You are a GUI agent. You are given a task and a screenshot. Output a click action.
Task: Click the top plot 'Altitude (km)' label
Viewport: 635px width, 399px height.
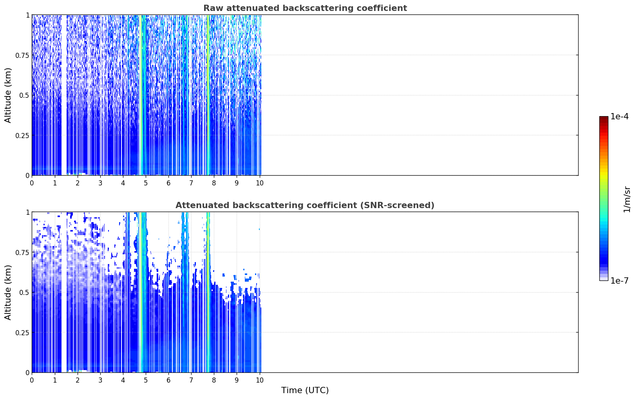[8, 95]
